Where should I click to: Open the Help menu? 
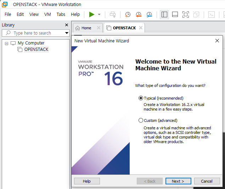(x=75, y=14)
